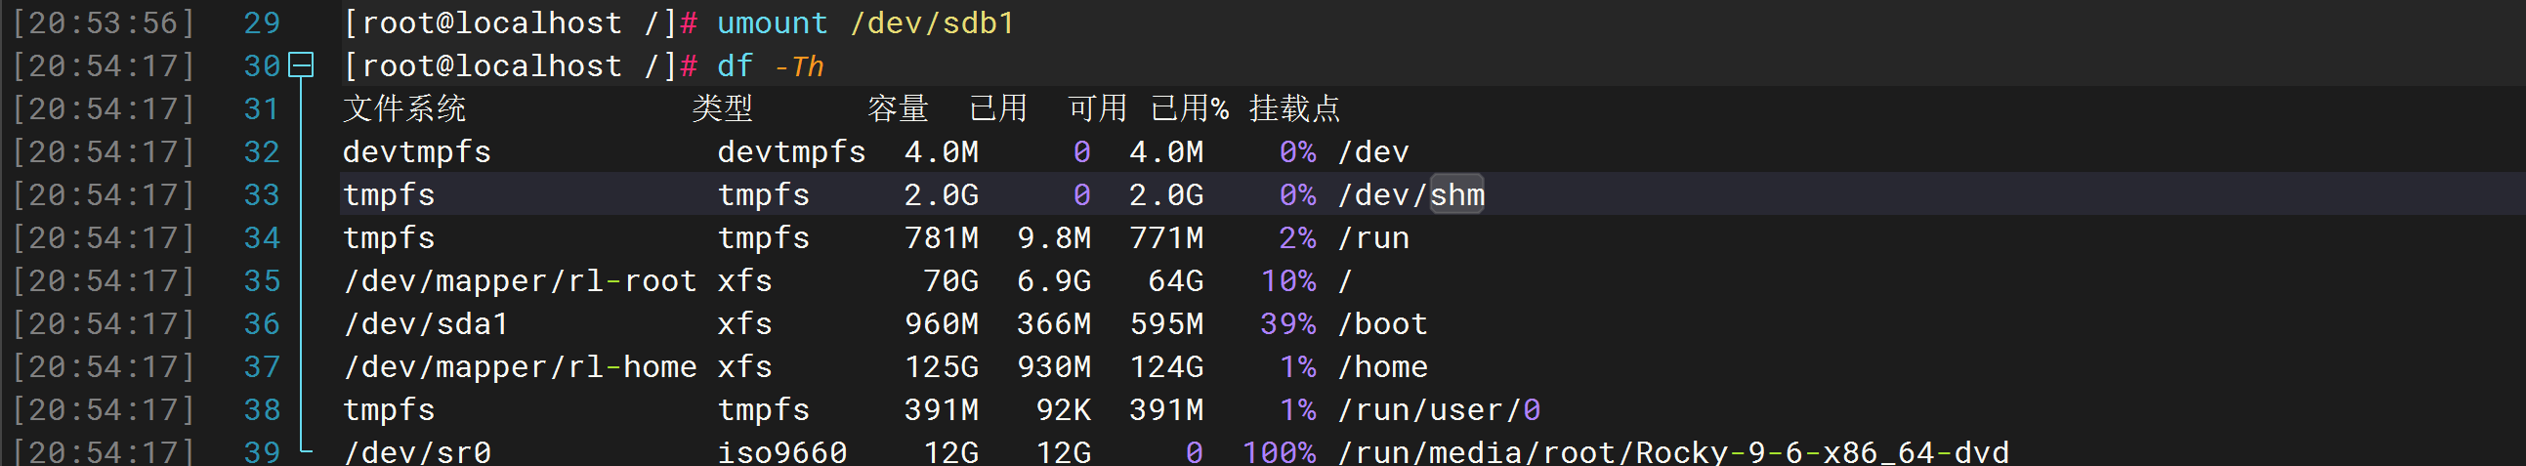2526x466 pixels.
Task: Click the '39%' usage value
Action: coord(1288,323)
